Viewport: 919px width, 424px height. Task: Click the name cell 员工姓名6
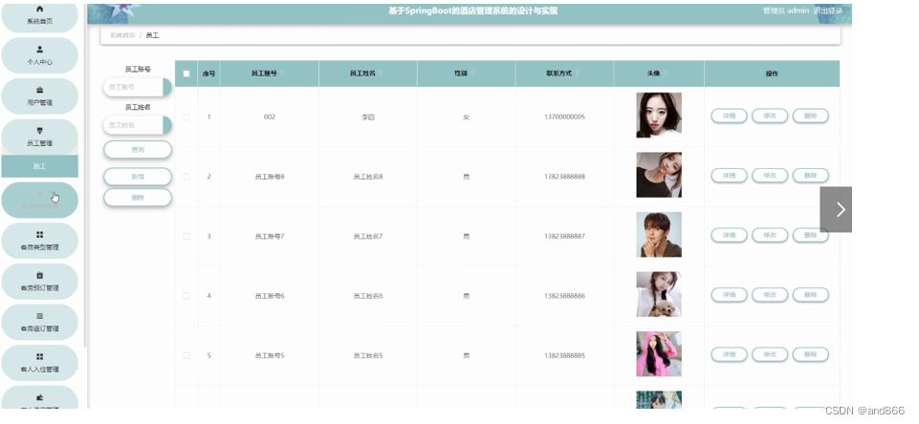[367, 296]
